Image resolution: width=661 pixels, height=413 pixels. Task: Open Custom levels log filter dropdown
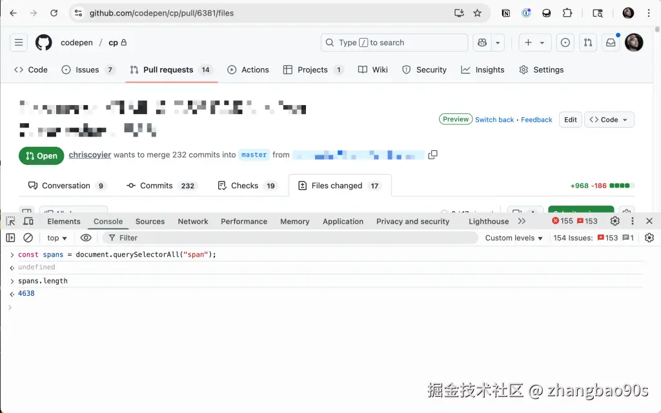click(513, 238)
